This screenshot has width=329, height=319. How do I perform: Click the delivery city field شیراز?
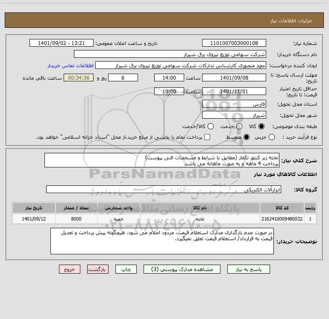coord(234,115)
